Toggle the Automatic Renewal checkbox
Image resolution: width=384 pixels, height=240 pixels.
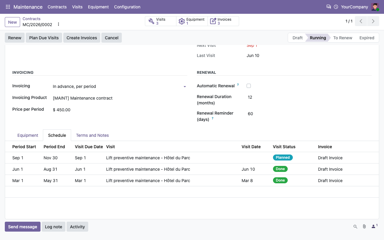click(x=249, y=86)
